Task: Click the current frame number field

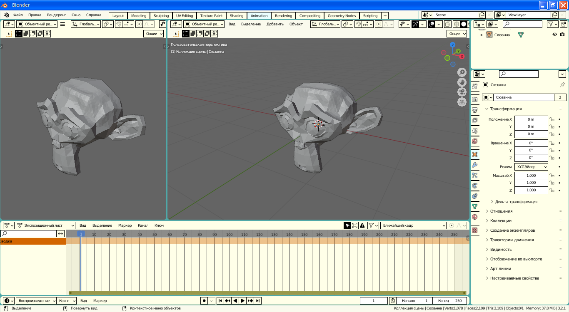Action: click(x=374, y=301)
